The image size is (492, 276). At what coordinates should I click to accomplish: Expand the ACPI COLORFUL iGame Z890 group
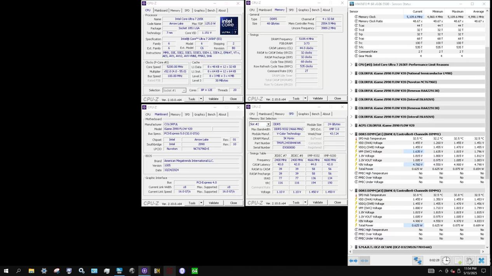pyautogui.click(x=352, y=125)
